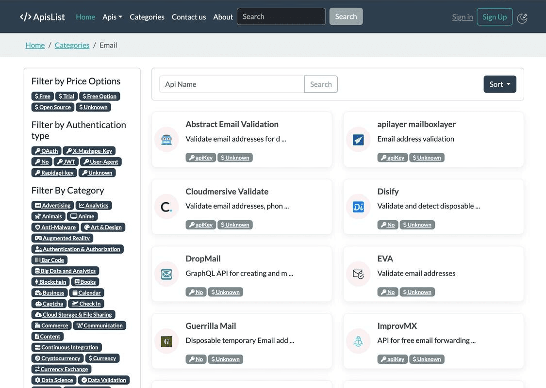Enable the Trial price filter
This screenshot has height=388, width=546.
[66, 96]
